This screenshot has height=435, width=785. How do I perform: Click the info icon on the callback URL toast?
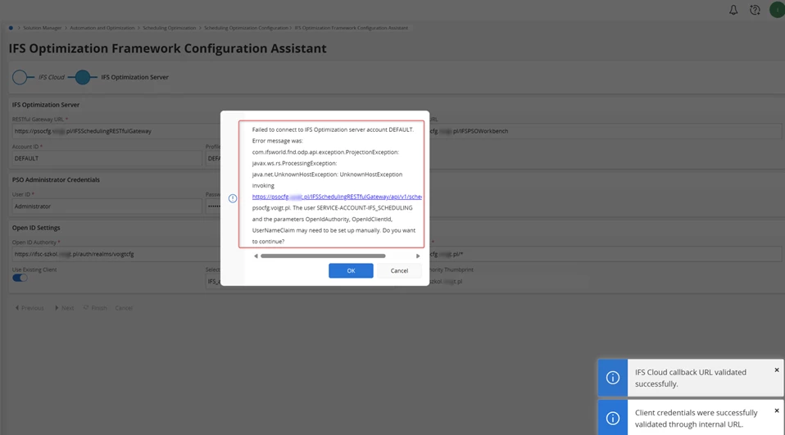(x=612, y=378)
